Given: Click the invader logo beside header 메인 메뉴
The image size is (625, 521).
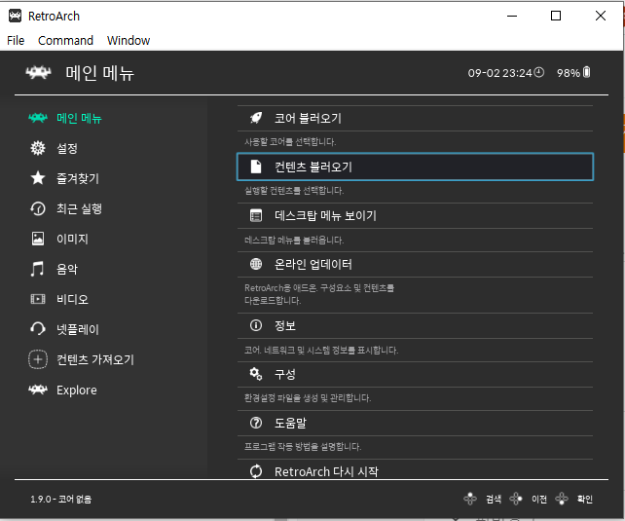Looking at the screenshot, I should (x=38, y=73).
